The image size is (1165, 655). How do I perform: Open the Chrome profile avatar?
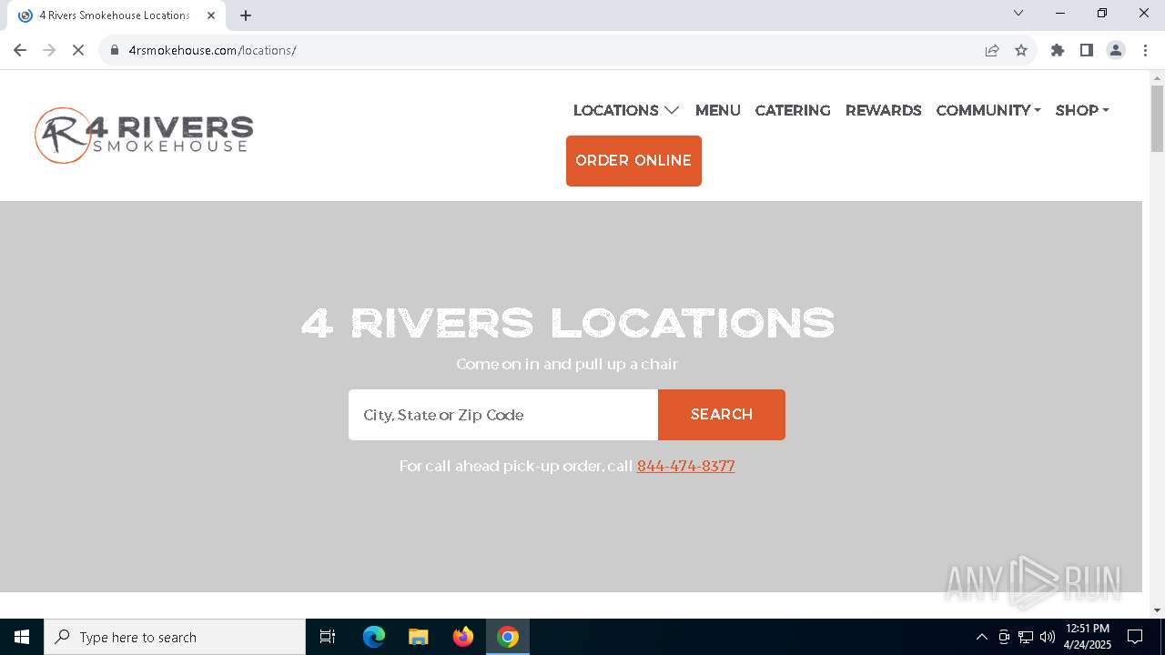[x=1116, y=50]
